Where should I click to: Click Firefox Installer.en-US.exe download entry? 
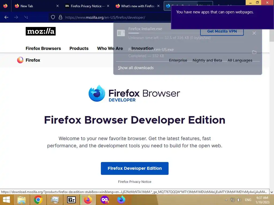pyautogui.click(x=184, y=53)
